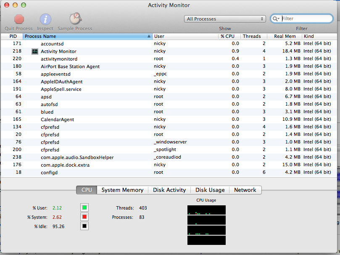Click the Sample Process icon
340x255 pixels.
tap(75, 19)
